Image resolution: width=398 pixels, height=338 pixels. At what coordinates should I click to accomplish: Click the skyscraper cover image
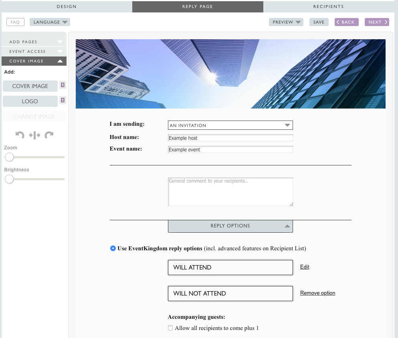pos(230,74)
